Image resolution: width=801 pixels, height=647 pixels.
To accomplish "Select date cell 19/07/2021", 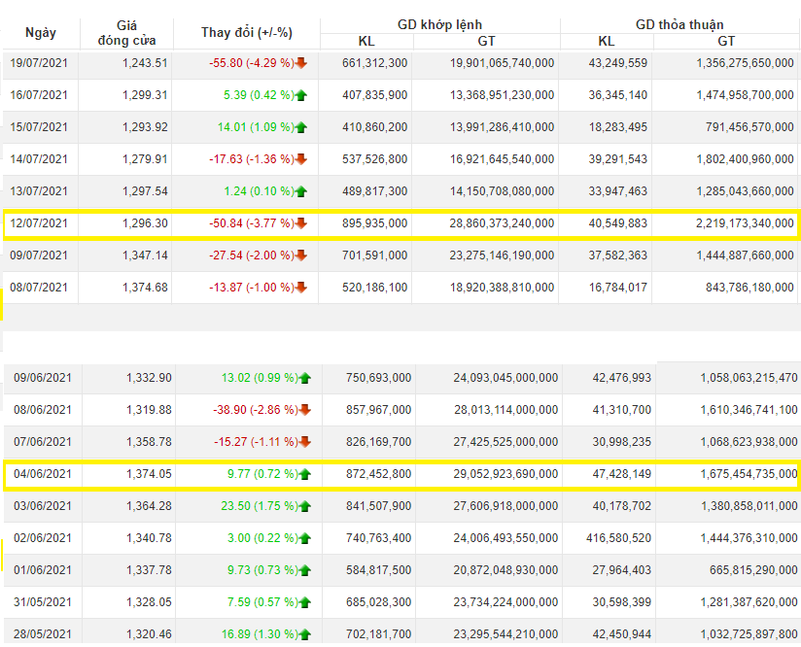I will tap(39, 63).
